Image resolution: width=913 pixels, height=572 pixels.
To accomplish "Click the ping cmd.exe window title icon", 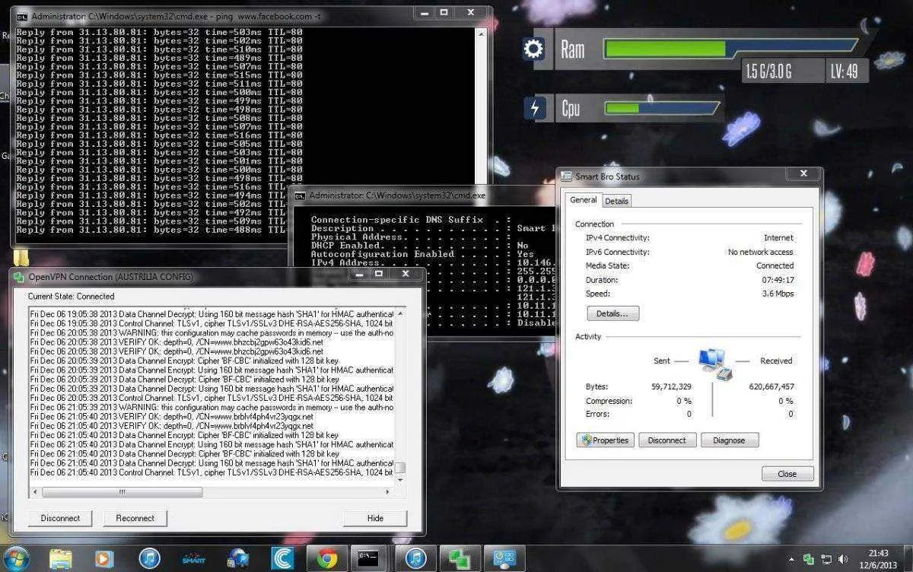I will click(x=22, y=16).
